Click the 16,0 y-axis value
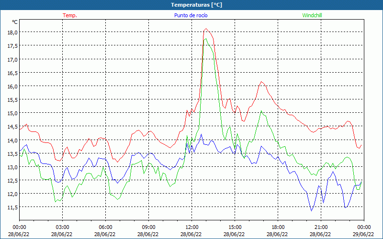383x239 pixels. point(12,87)
